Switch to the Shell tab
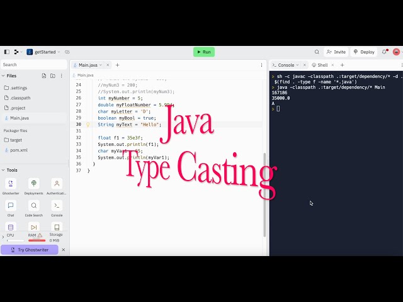Screen dimensions: 403x302 320,65
